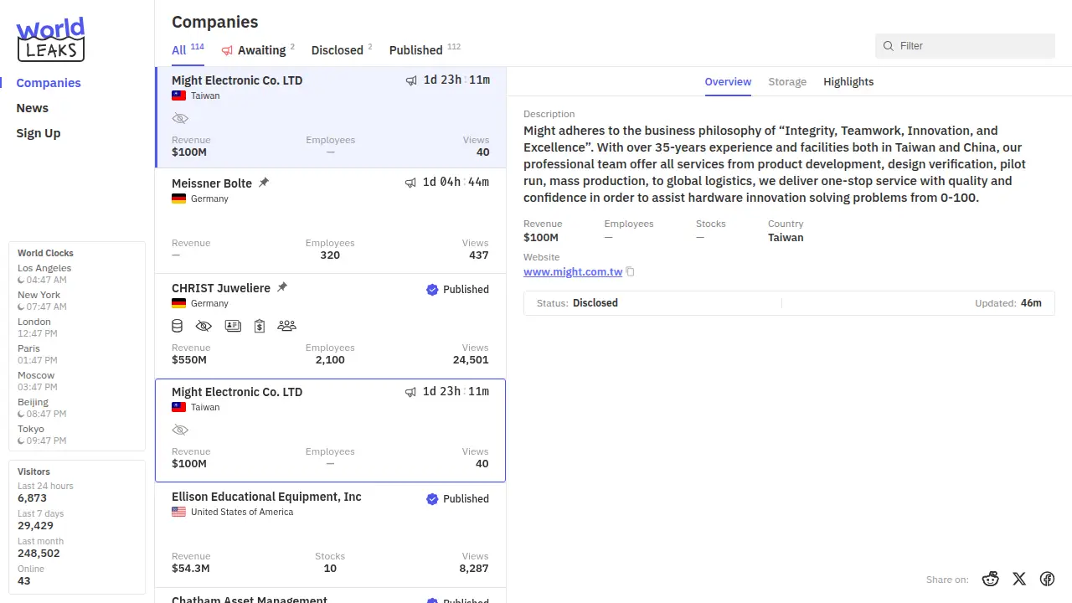Click the database icon on CHRIST Juweliere
The width and height of the screenshot is (1072, 603).
pyautogui.click(x=177, y=326)
